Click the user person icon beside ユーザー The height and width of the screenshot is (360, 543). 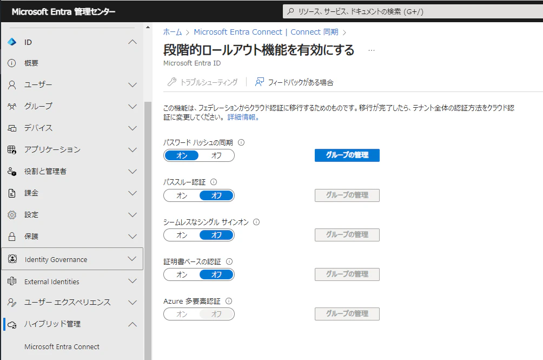tap(12, 85)
